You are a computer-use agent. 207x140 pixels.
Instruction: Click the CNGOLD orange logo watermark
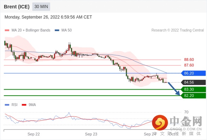click(x=160, y=122)
